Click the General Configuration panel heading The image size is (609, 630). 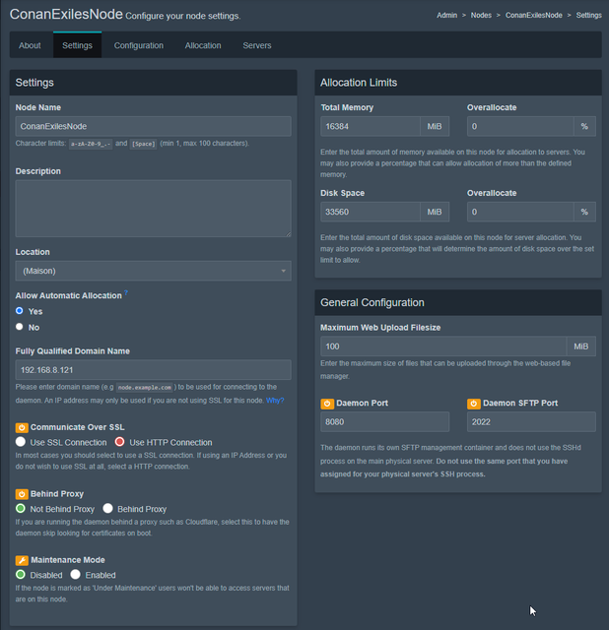click(x=372, y=302)
